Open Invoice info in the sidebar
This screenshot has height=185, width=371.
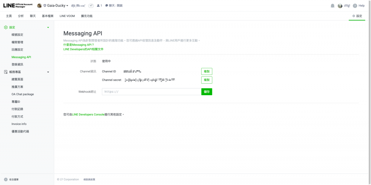(19, 124)
